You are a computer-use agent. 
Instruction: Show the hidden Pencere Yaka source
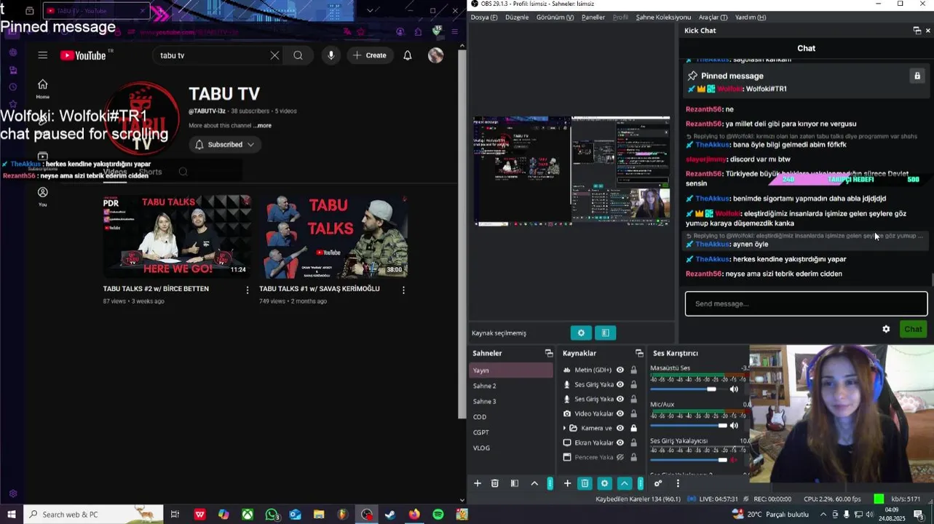click(620, 457)
